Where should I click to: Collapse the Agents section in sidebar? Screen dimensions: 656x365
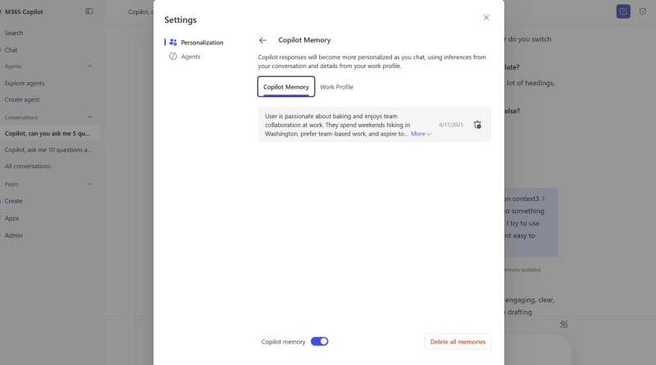[x=89, y=66]
